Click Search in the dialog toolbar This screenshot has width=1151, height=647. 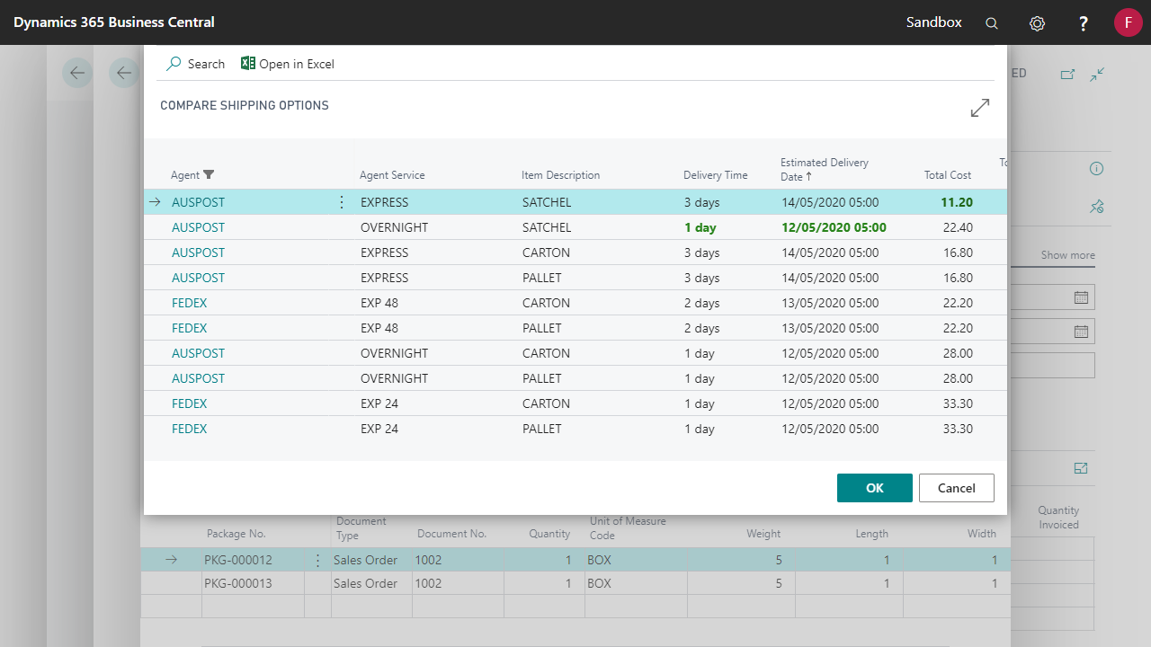[196, 64]
